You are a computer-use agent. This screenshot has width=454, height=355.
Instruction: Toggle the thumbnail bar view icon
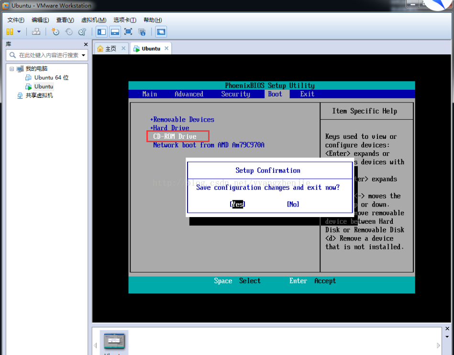click(x=115, y=32)
